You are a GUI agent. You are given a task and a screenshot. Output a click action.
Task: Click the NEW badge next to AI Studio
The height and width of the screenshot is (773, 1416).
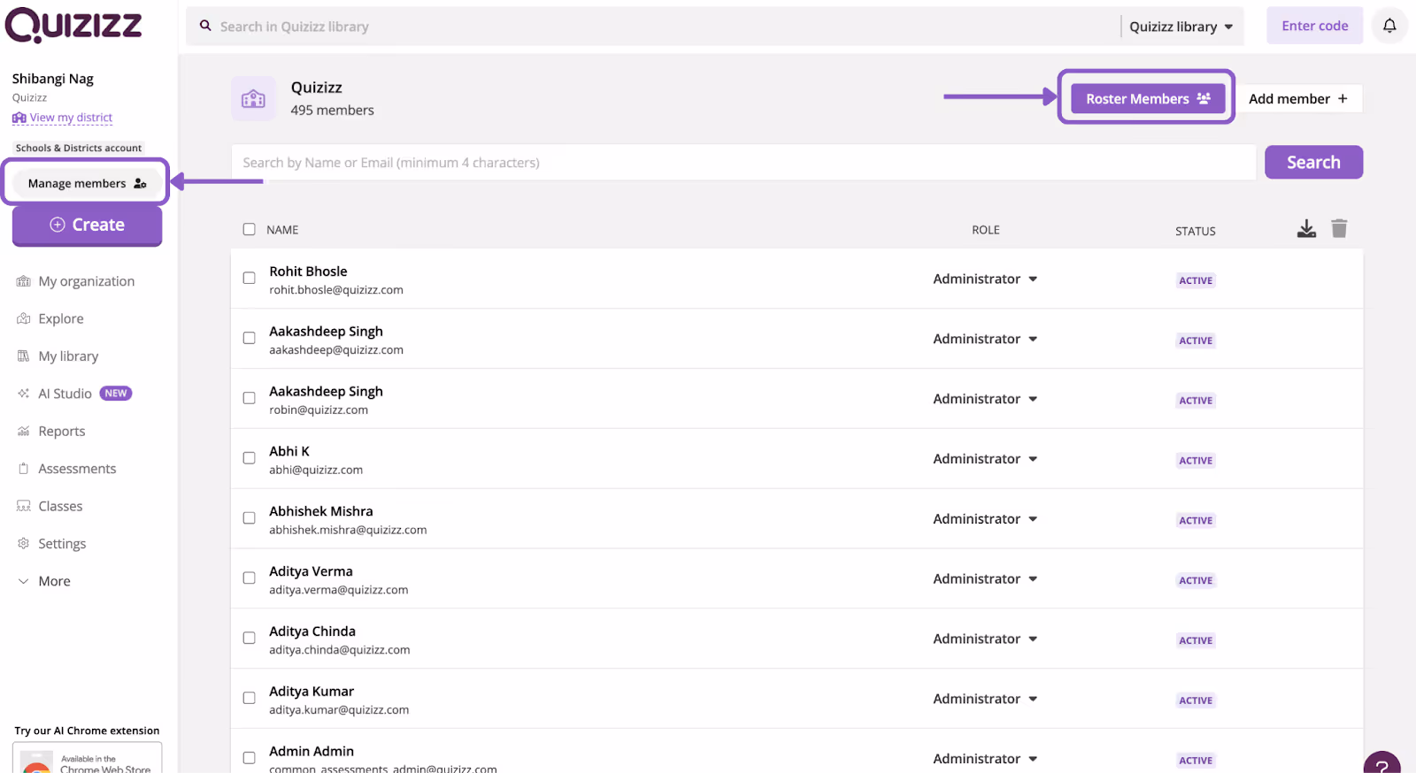(116, 394)
